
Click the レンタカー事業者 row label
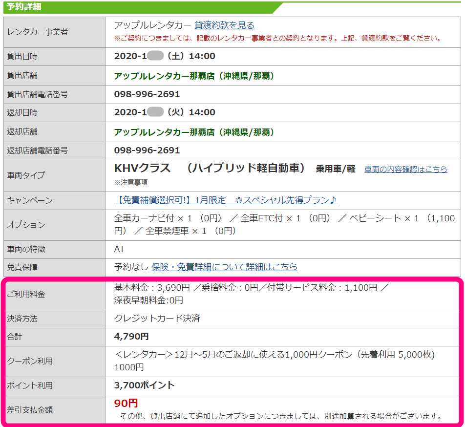pyautogui.click(x=37, y=32)
